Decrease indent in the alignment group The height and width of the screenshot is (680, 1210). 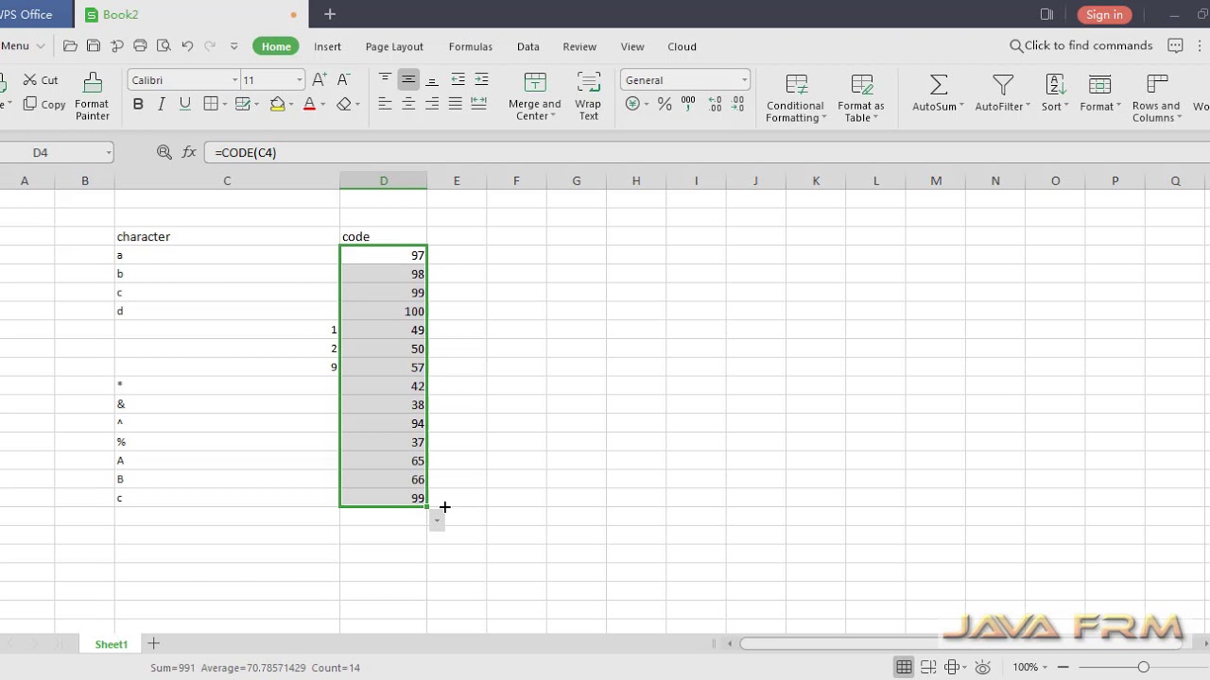[458, 79]
